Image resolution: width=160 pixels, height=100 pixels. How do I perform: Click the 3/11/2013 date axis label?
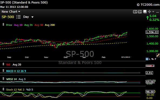pyautogui.click(x=126, y=57)
